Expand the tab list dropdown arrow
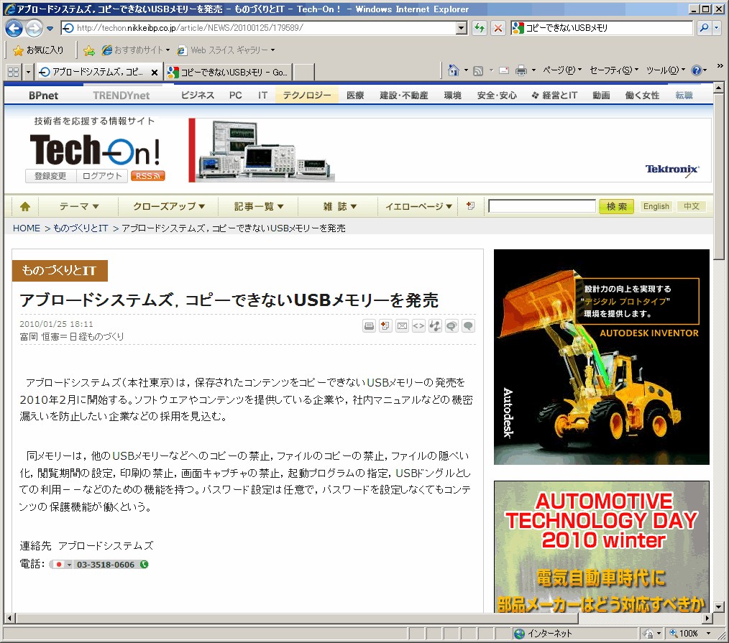This screenshot has width=729, height=643. pos(28,72)
